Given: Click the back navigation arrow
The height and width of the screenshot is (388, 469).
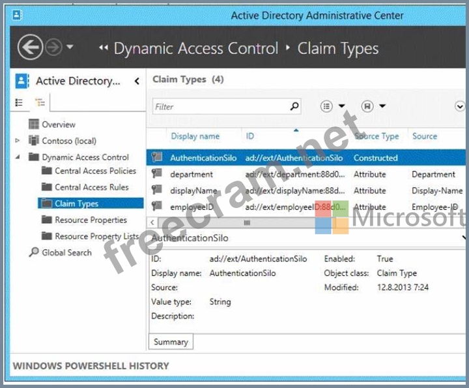Looking at the screenshot, I should [30, 47].
